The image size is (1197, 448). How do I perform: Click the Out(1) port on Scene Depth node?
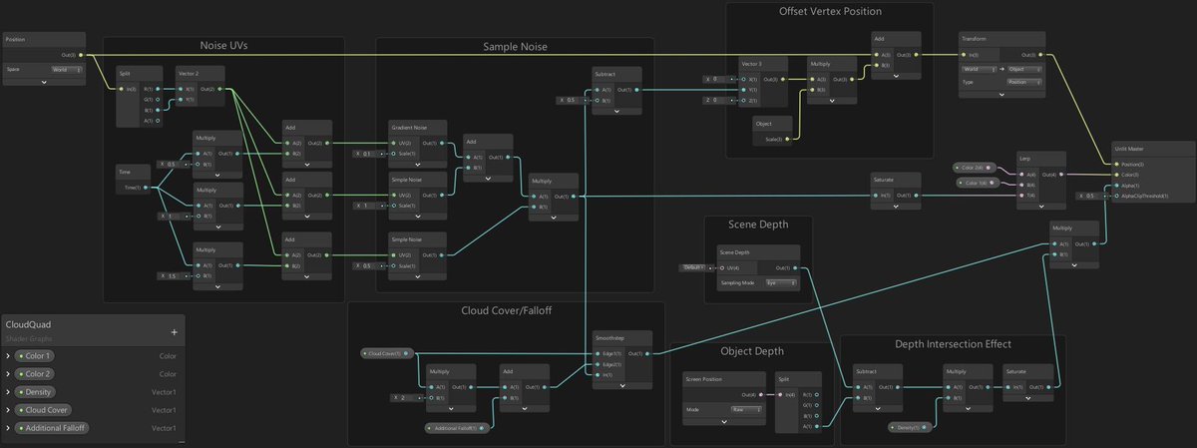click(x=796, y=267)
